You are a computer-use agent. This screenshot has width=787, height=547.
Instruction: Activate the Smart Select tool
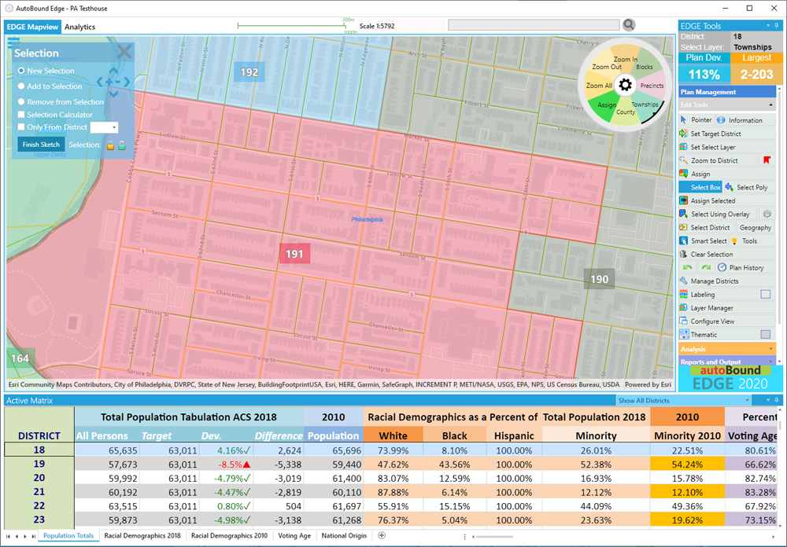pyautogui.click(x=703, y=240)
